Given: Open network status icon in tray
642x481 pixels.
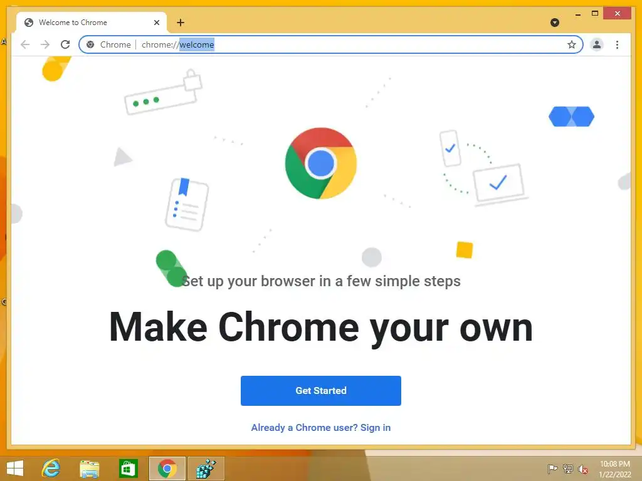Looking at the screenshot, I should tap(567, 469).
